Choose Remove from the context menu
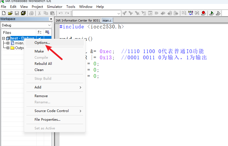The image size is (228, 146). click(x=55, y=96)
